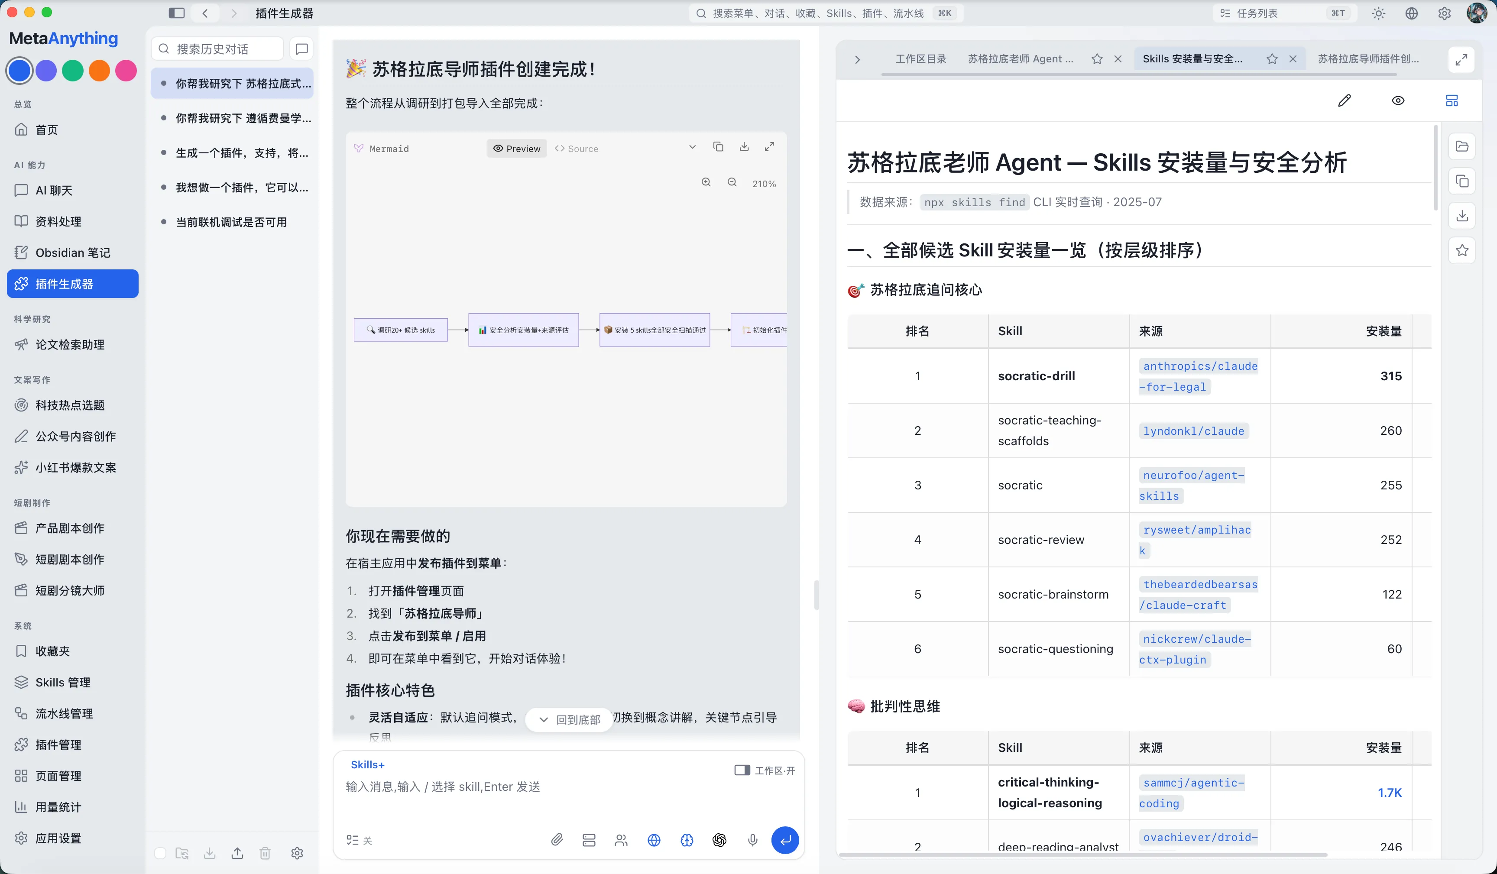The width and height of the screenshot is (1497, 874).
Task: Click the paperclip attach file icon
Action: coord(557,839)
